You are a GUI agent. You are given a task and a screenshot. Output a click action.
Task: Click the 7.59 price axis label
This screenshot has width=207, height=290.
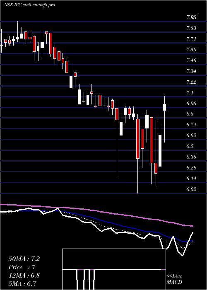(191, 50)
